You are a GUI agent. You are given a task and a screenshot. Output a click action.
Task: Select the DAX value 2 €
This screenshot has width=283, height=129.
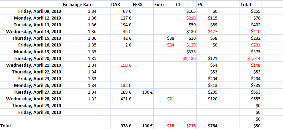(121, 45)
